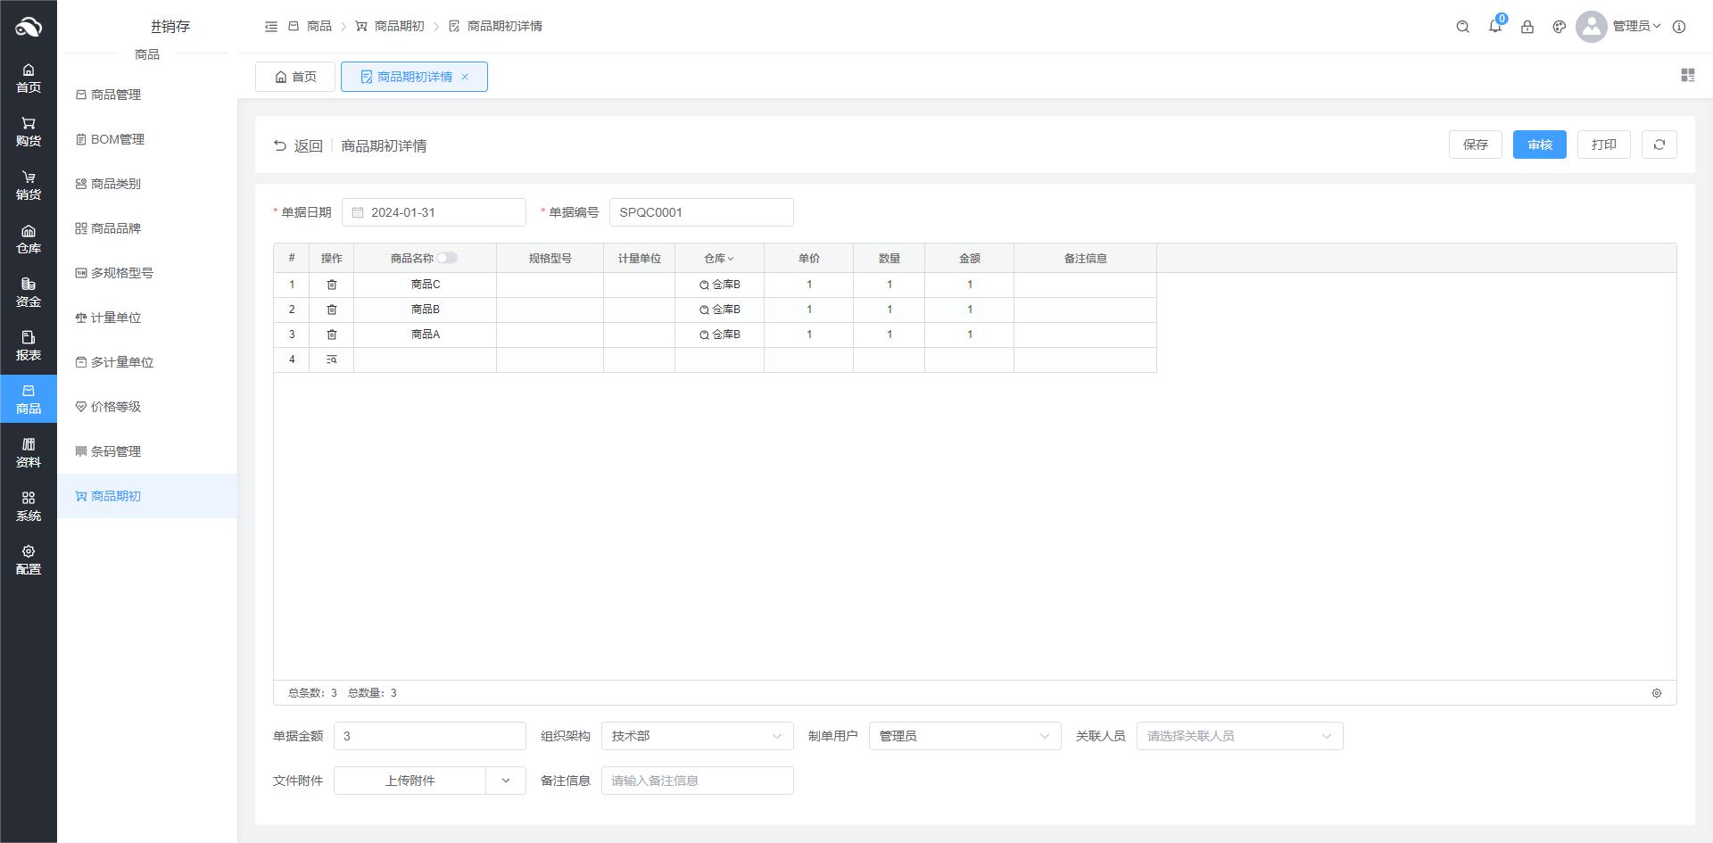This screenshot has height=843, width=1713.
Task: Click the add-row search icon in row 4
Action: pos(332,360)
